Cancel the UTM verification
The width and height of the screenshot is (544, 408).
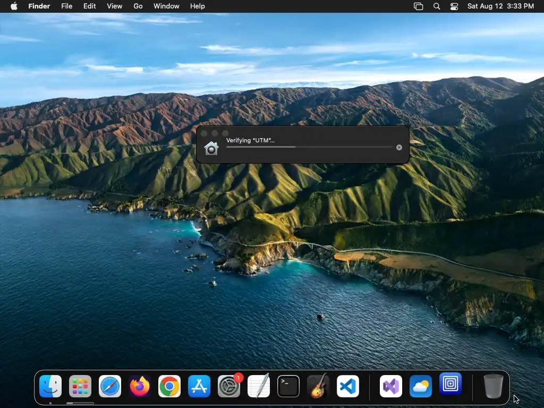(399, 148)
